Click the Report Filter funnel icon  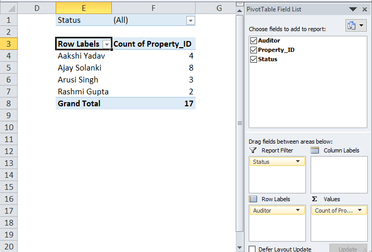coord(253,150)
